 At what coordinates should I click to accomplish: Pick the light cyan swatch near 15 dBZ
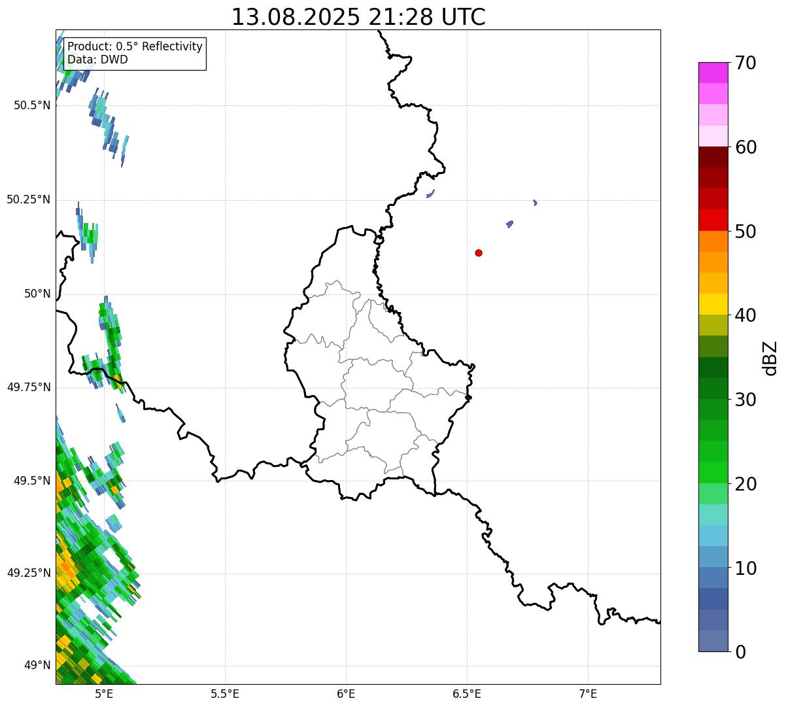713,515
